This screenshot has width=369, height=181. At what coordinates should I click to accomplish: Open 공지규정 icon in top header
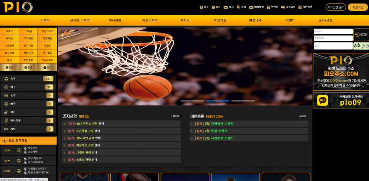point(288,7)
